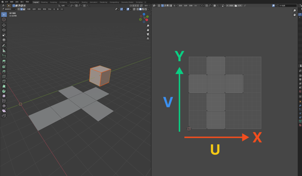
Task: Select the Inset Faces tool
Action: [4, 67]
